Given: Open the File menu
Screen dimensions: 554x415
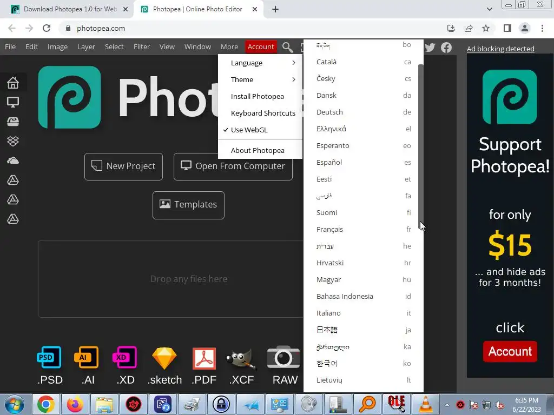Looking at the screenshot, I should 10,46.
